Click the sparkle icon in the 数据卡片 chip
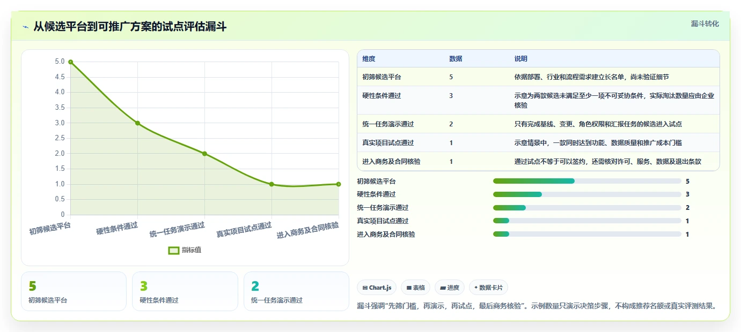 [476, 288]
